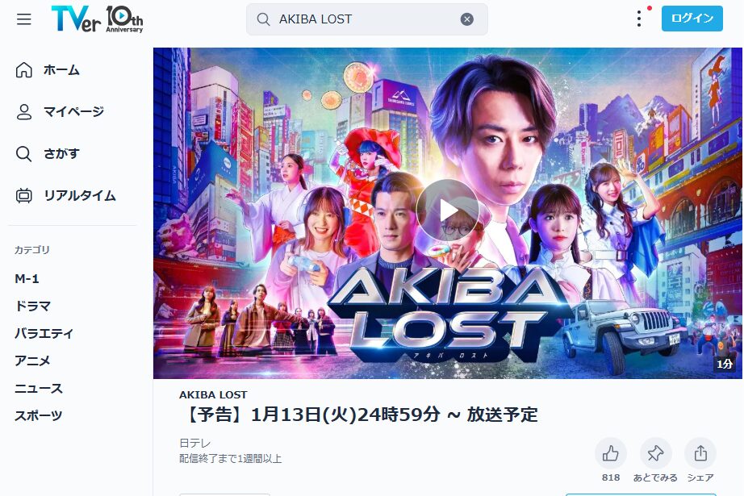Click the TVer 10th Anniversary logo
Screen dimensions: 744x496
97,19
